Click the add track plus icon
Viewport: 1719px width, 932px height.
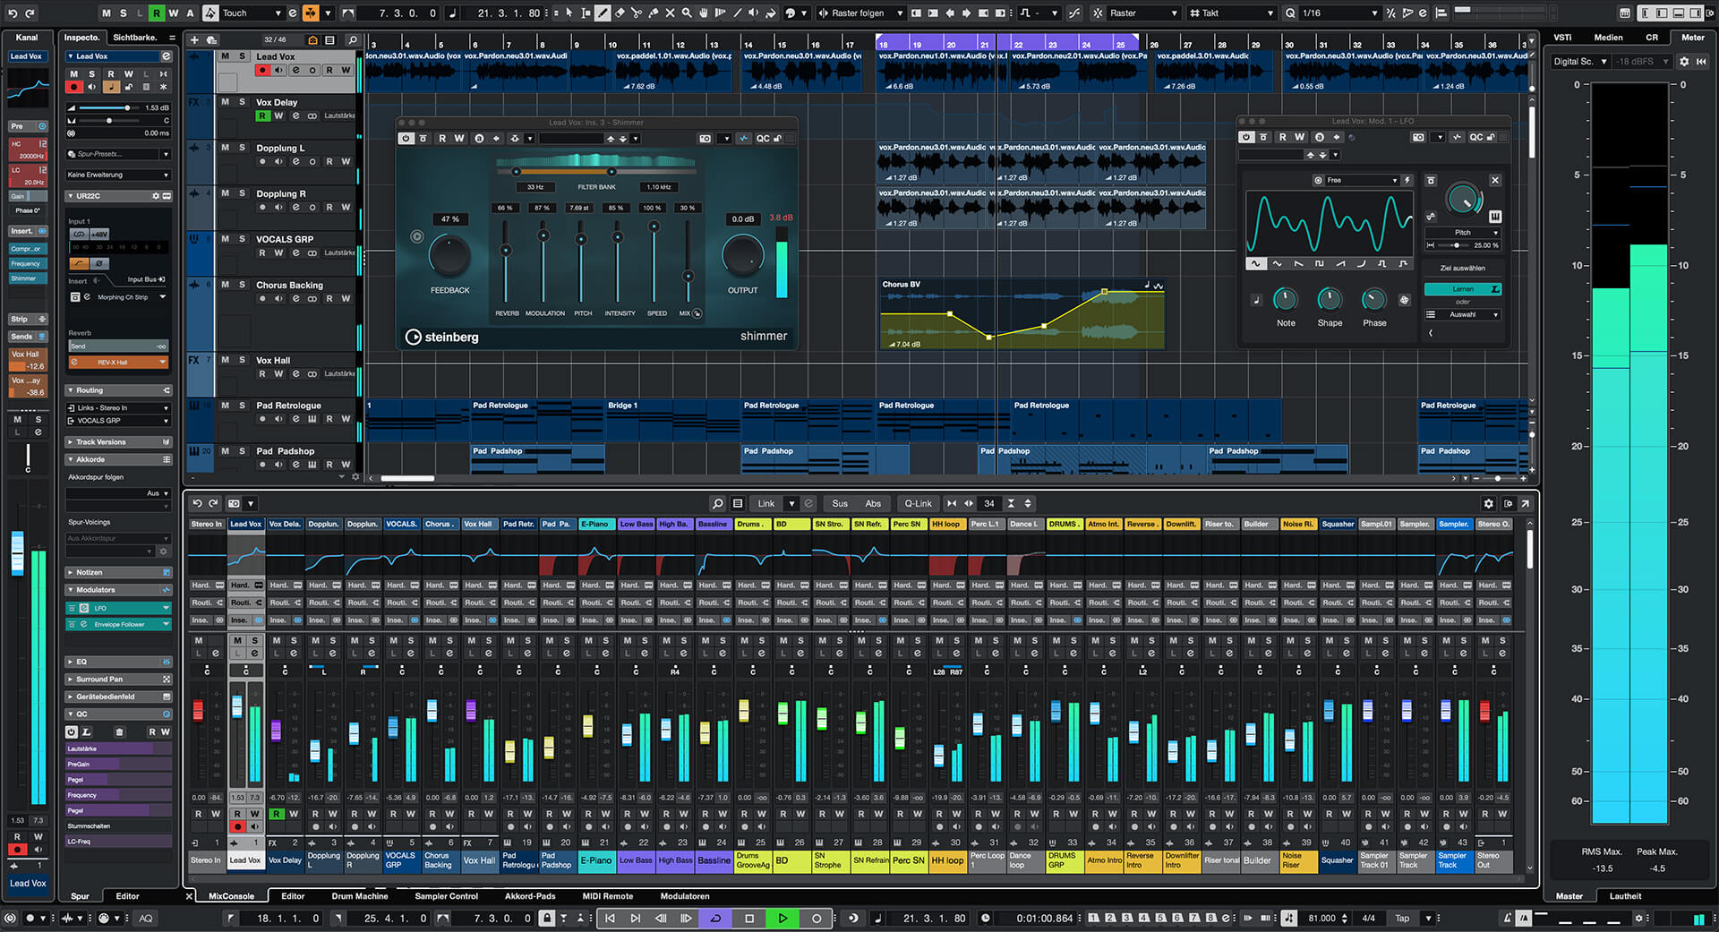tap(194, 39)
